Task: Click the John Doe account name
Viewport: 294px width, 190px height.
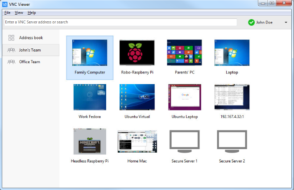Action: (265, 22)
